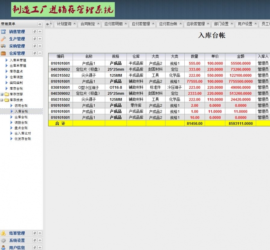Open 仓库调拨 in the sidebar
This screenshot has width=270, height=250.
16,77
